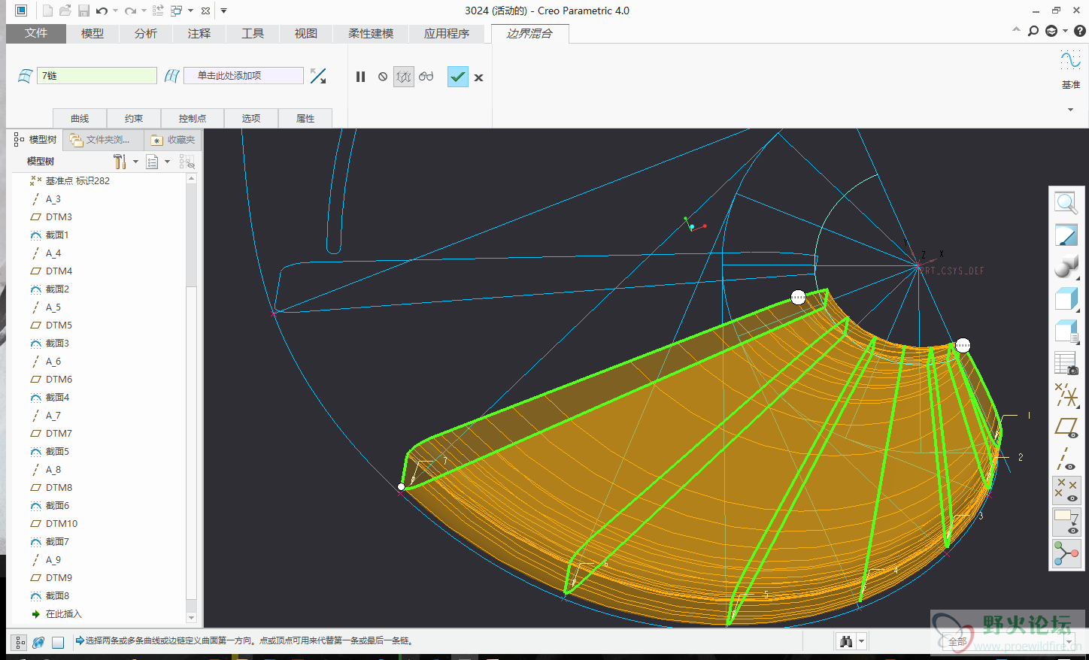The width and height of the screenshot is (1089, 660).
Task: Switch to the 柔性建模 ribbon tab
Action: point(371,33)
